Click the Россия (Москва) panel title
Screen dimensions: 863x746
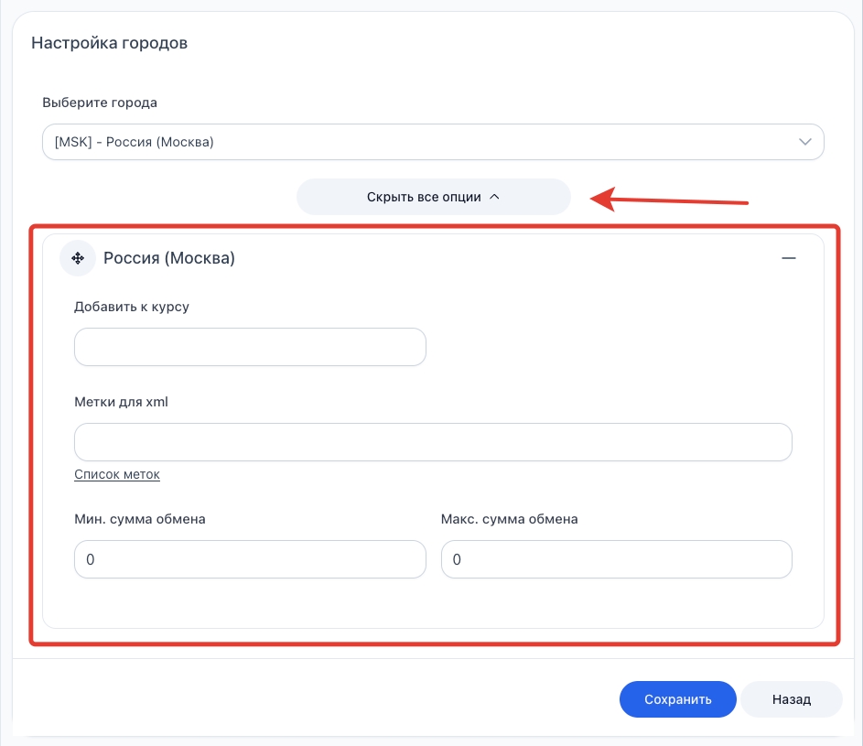tap(169, 258)
